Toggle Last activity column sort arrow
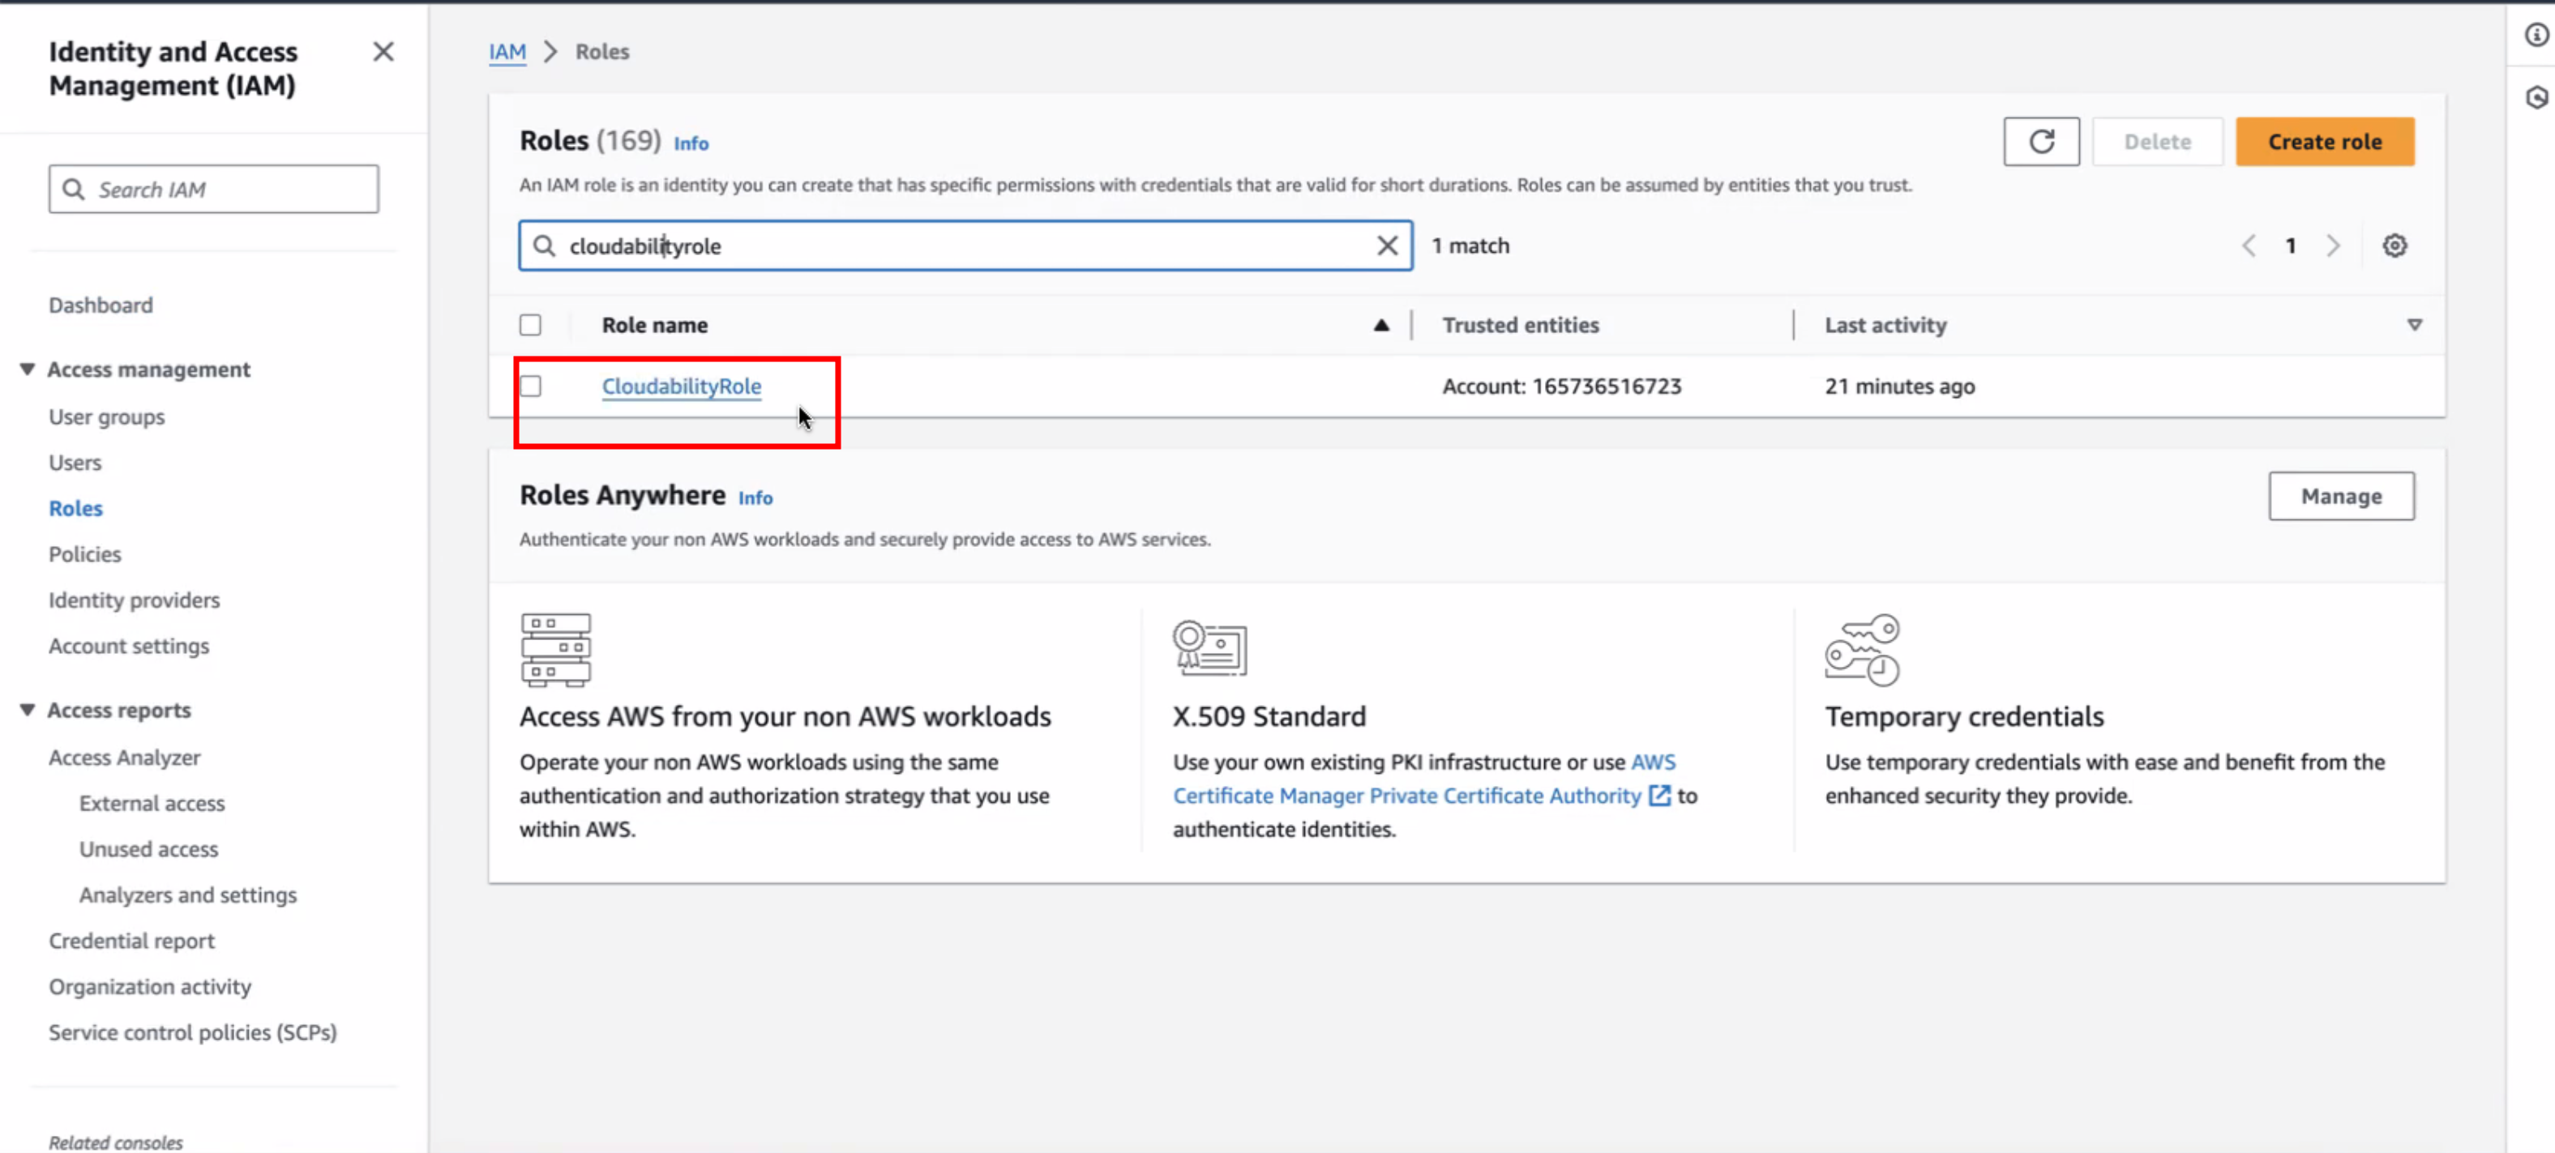 pos(2414,325)
